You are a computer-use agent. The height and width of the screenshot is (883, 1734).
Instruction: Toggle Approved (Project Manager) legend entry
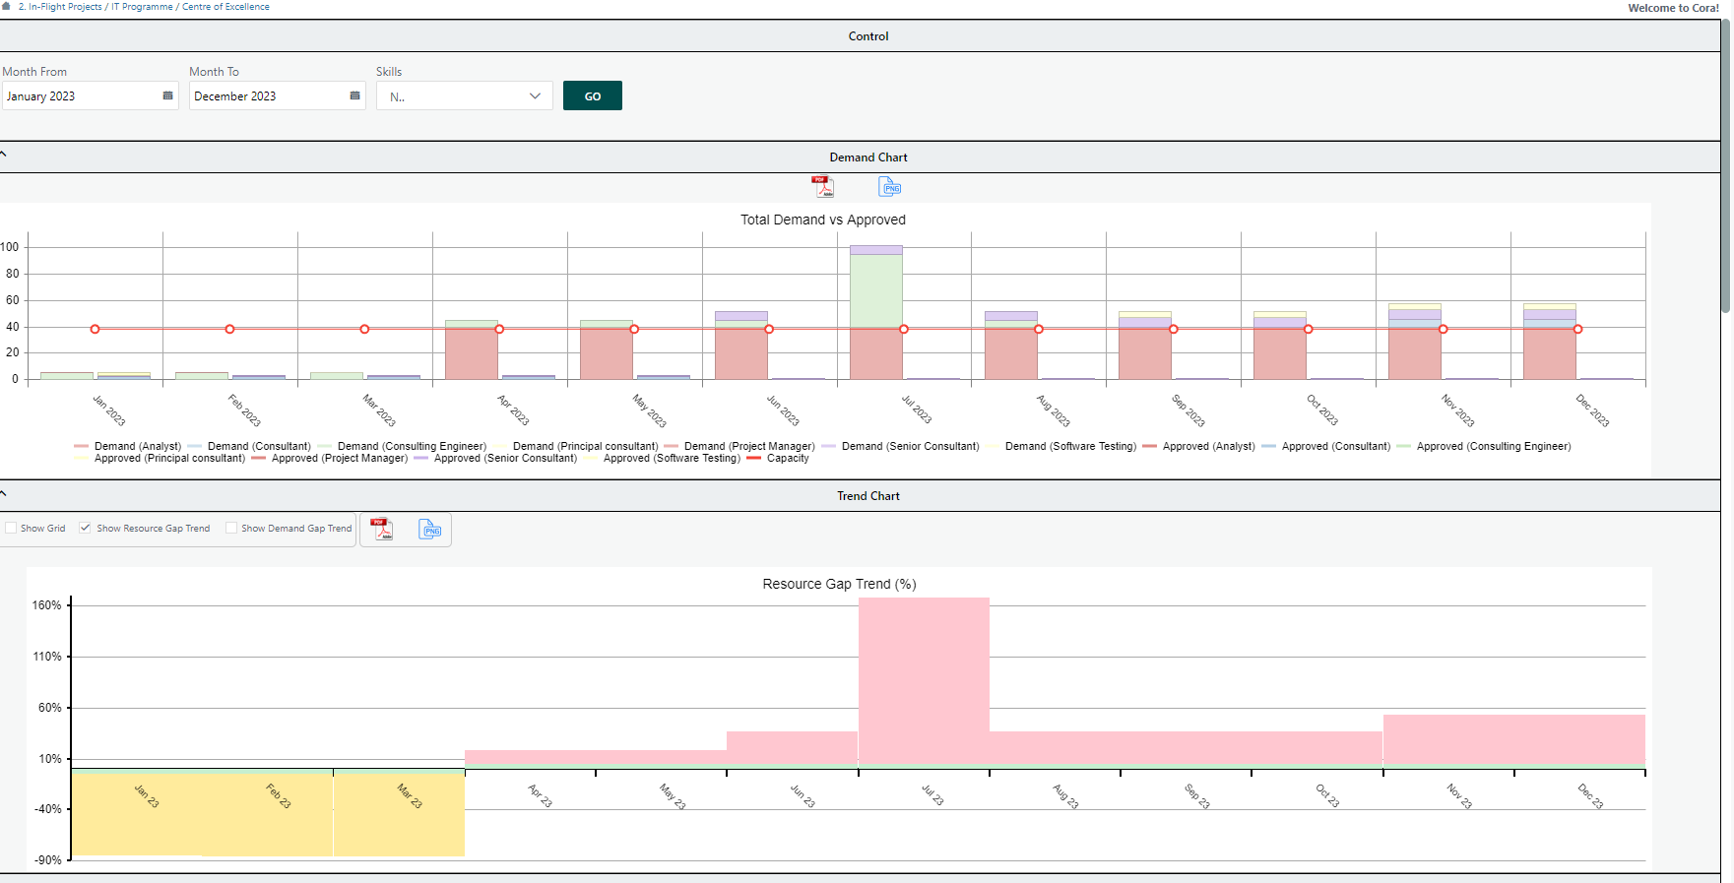(x=330, y=459)
